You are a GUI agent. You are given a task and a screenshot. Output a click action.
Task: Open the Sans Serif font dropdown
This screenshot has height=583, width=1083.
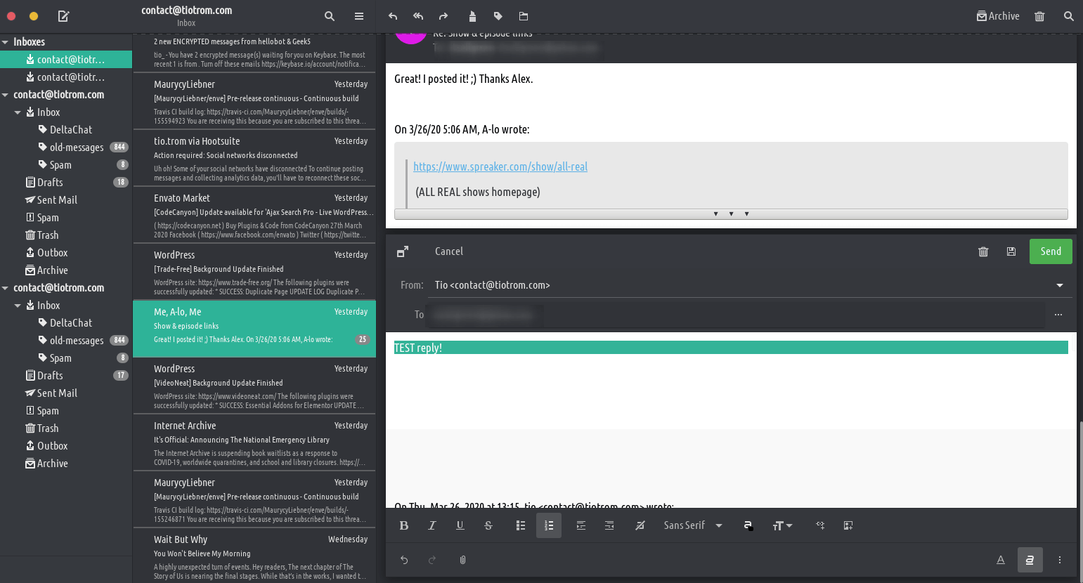(x=693, y=525)
